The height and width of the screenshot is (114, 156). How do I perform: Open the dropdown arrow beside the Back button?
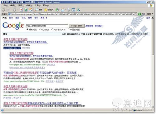pyautogui.click(x=11, y=10)
